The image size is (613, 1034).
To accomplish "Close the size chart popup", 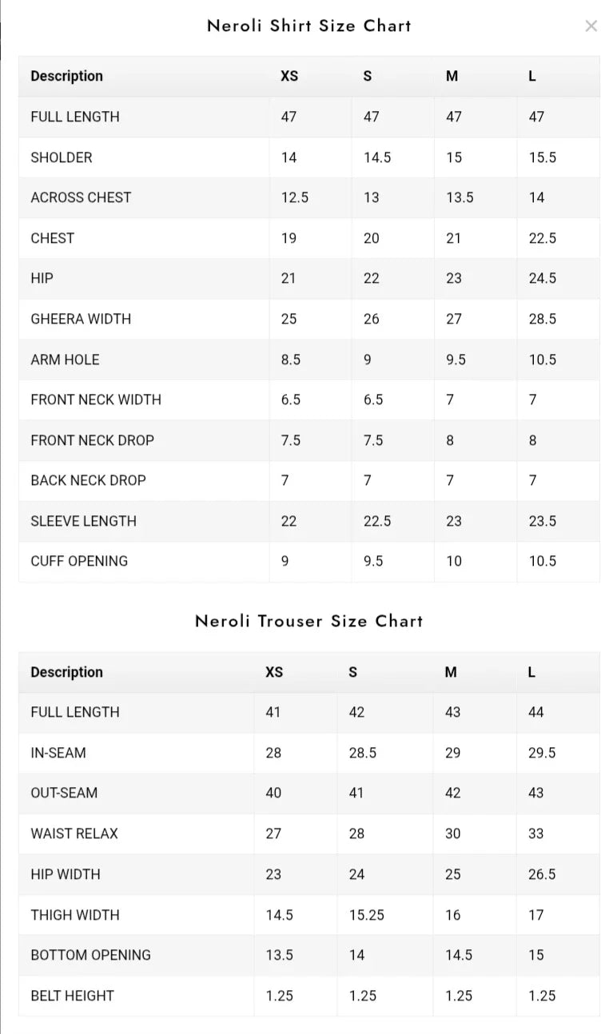I will [591, 26].
